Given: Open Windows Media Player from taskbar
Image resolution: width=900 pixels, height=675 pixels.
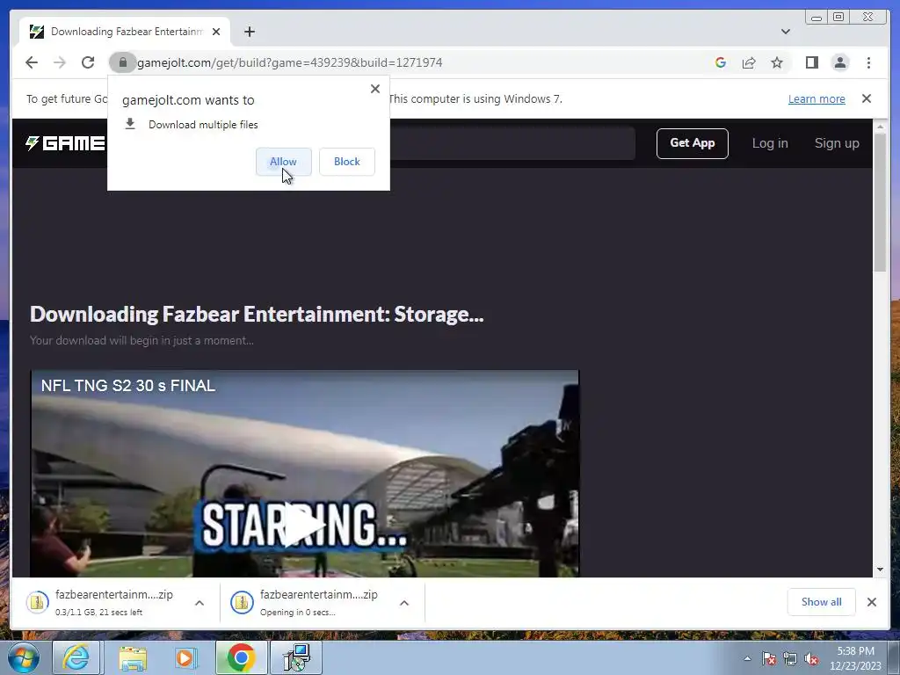Looking at the screenshot, I should pos(186,657).
